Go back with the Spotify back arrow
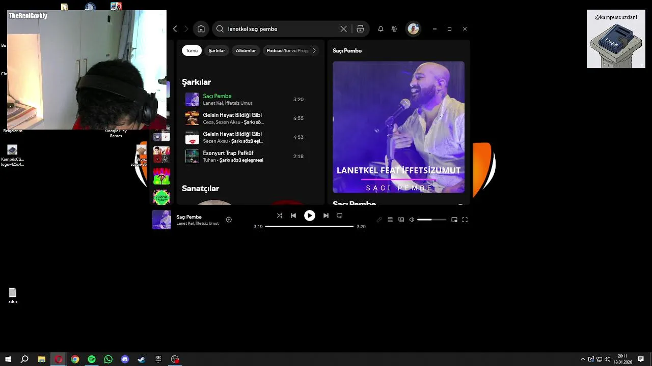 [x=175, y=29]
